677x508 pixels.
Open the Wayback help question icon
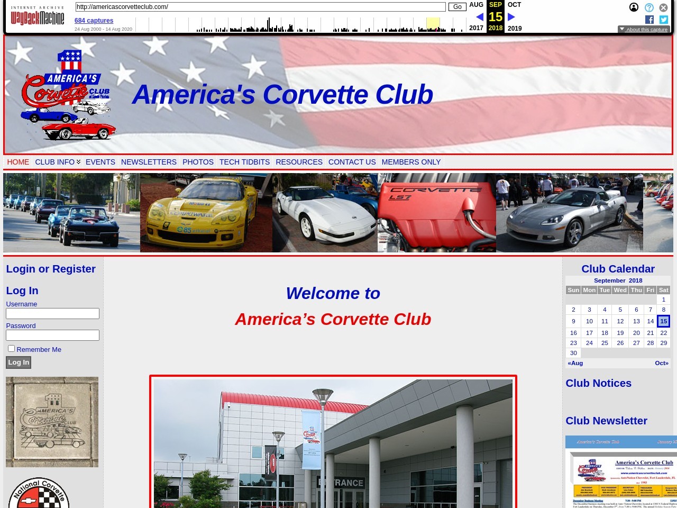tap(649, 7)
